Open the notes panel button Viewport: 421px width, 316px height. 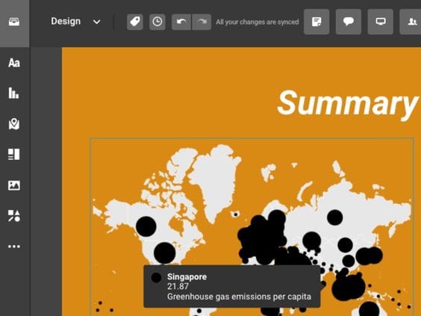point(316,22)
